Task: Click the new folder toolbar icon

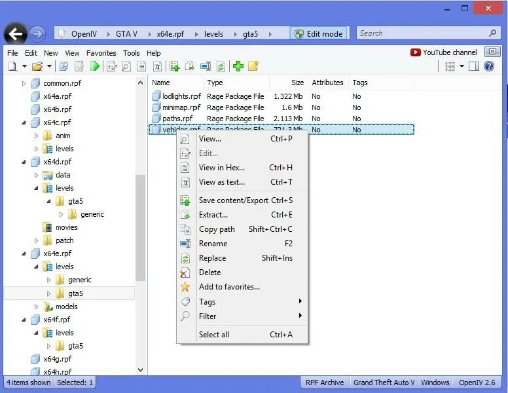Action: click(x=253, y=66)
